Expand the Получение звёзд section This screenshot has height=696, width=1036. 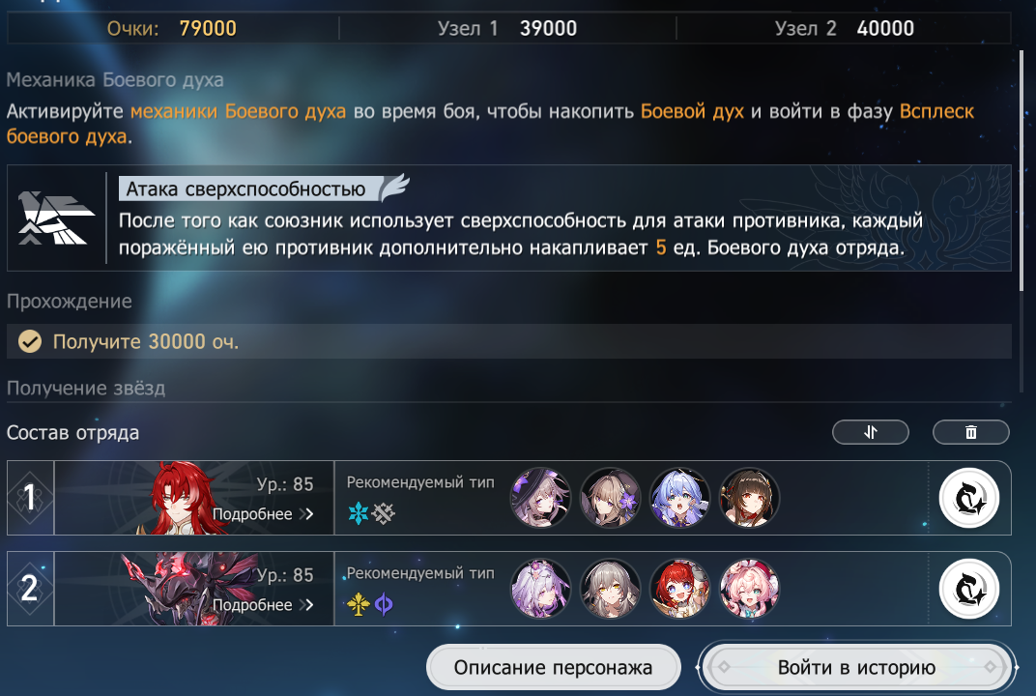tap(86, 388)
